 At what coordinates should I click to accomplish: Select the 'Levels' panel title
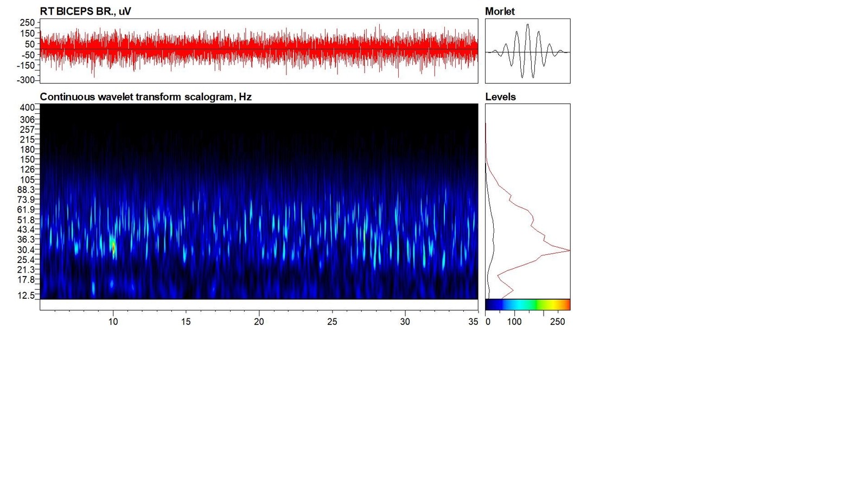[x=500, y=97]
